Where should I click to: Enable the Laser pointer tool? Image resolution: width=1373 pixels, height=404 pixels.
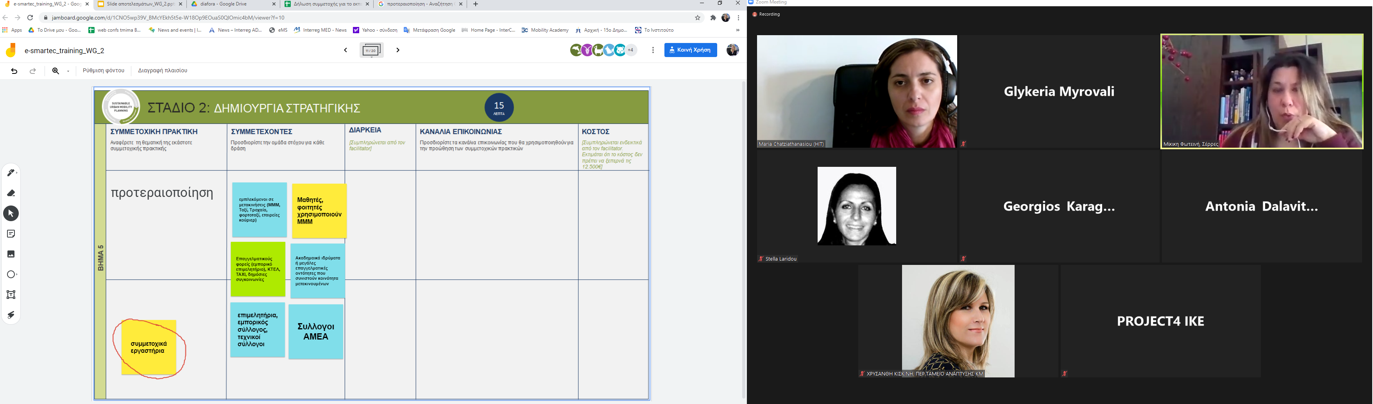coord(11,315)
